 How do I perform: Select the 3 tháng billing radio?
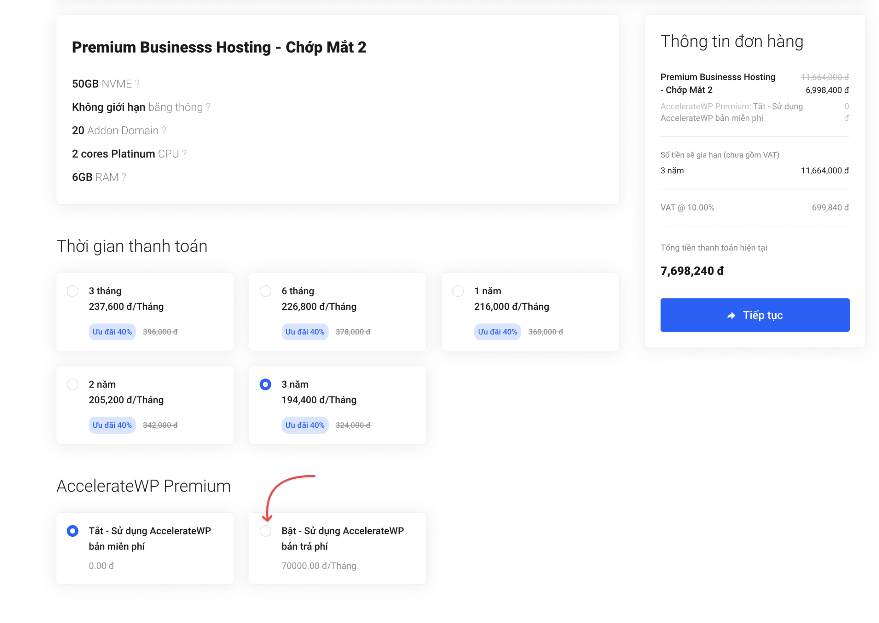coord(72,291)
